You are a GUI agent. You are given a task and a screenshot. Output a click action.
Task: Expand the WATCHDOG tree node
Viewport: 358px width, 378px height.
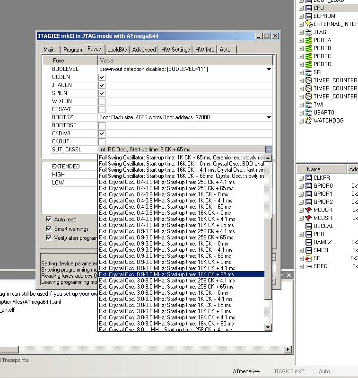tap(301, 121)
